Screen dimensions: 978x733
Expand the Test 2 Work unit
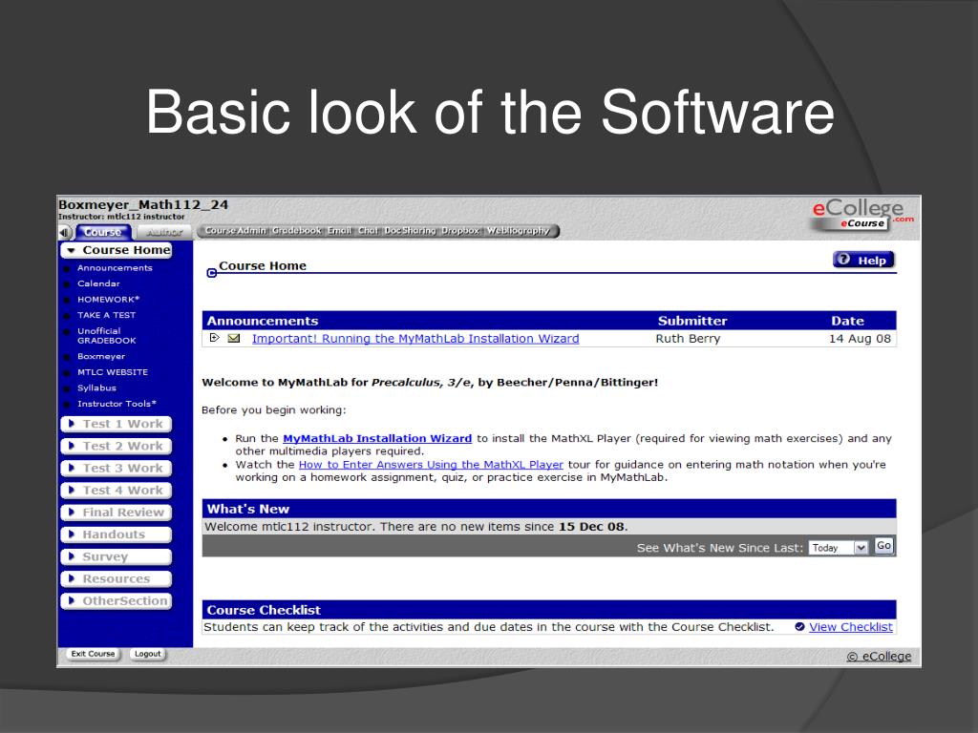click(x=117, y=447)
